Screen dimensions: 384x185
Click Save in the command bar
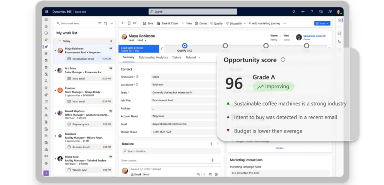[148, 23]
